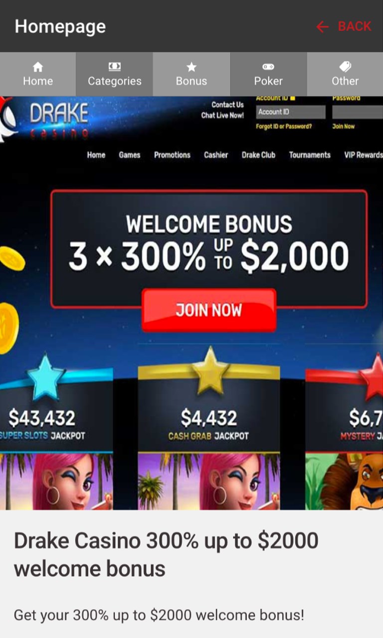Tap the BACK text in header
This screenshot has width=383, height=638.
pos(355,26)
